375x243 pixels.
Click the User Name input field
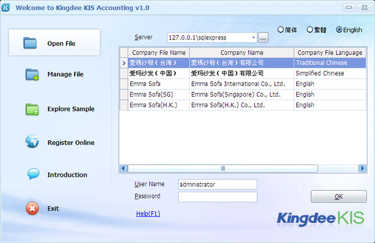[217, 184]
